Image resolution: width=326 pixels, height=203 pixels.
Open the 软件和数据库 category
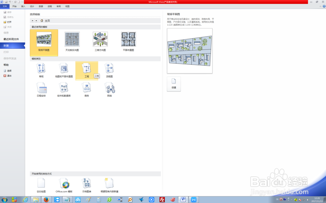[x=64, y=90]
